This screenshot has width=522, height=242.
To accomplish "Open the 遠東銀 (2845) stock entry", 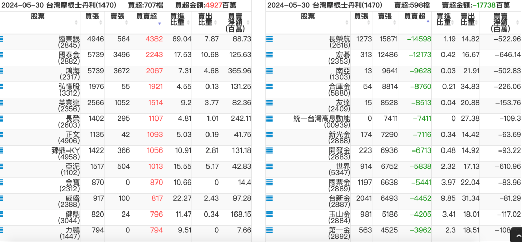I will [x=69, y=42].
